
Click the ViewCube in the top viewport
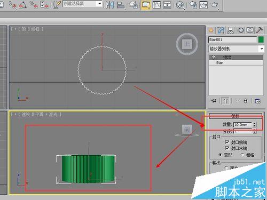tap(187, 44)
